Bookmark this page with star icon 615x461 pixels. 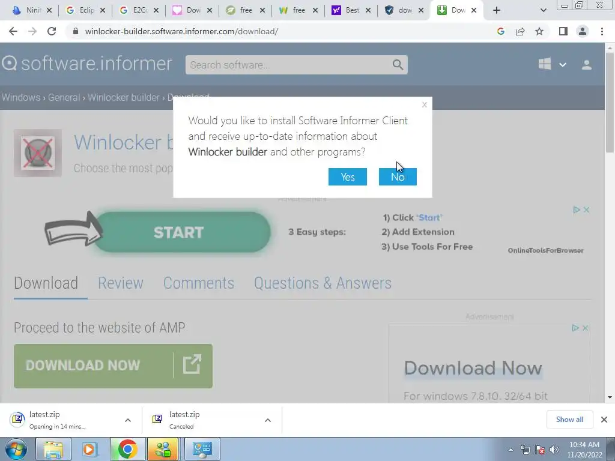pyautogui.click(x=539, y=31)
